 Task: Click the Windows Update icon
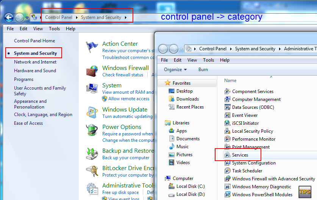[92, 112]
